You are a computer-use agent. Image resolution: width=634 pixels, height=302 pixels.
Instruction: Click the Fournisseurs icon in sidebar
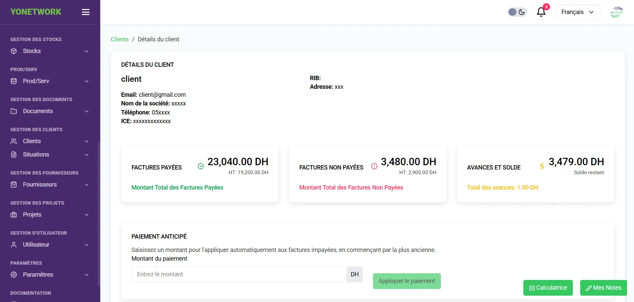pos(14,184)
